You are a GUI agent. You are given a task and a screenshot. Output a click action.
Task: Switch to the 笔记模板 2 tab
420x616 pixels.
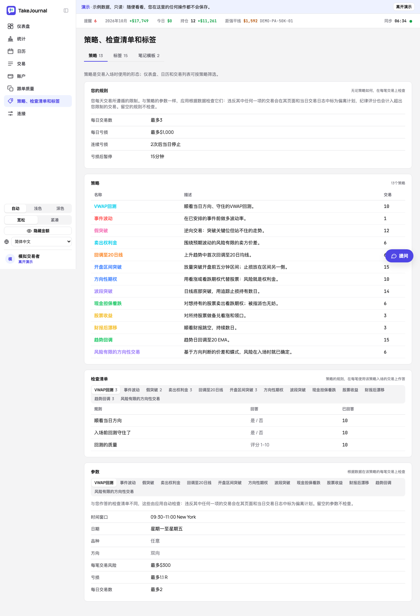(149, 55)
